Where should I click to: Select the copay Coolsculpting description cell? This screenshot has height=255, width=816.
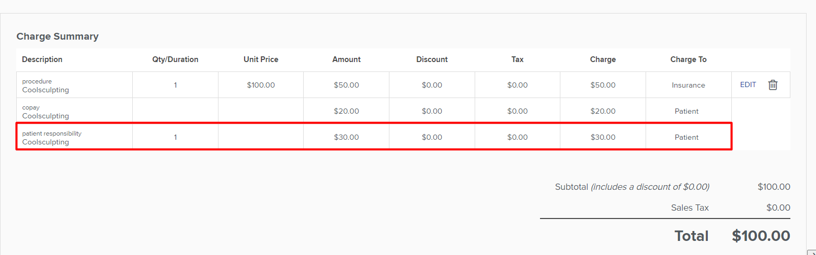point(74,111)
